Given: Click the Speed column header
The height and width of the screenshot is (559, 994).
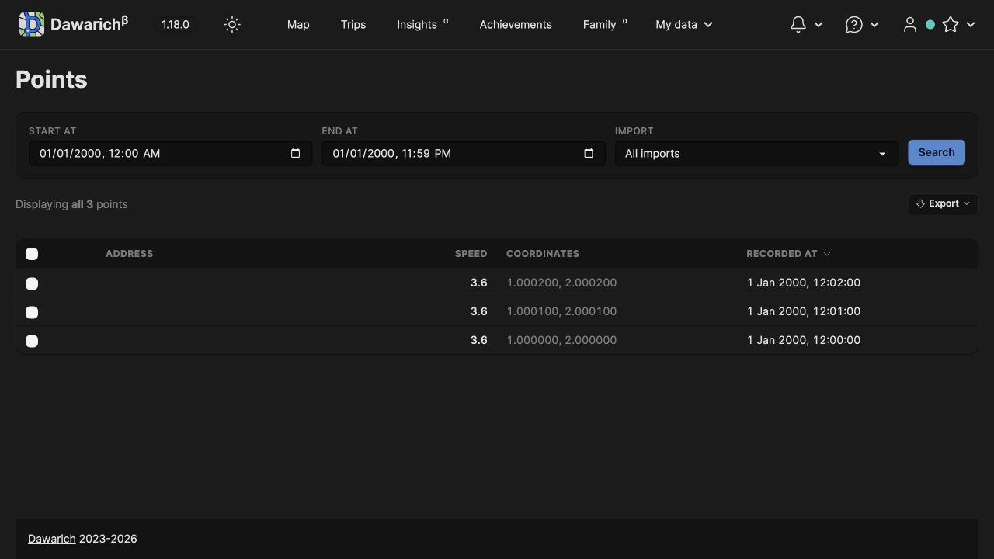Looking at the screenshot, I should (471, 254).
